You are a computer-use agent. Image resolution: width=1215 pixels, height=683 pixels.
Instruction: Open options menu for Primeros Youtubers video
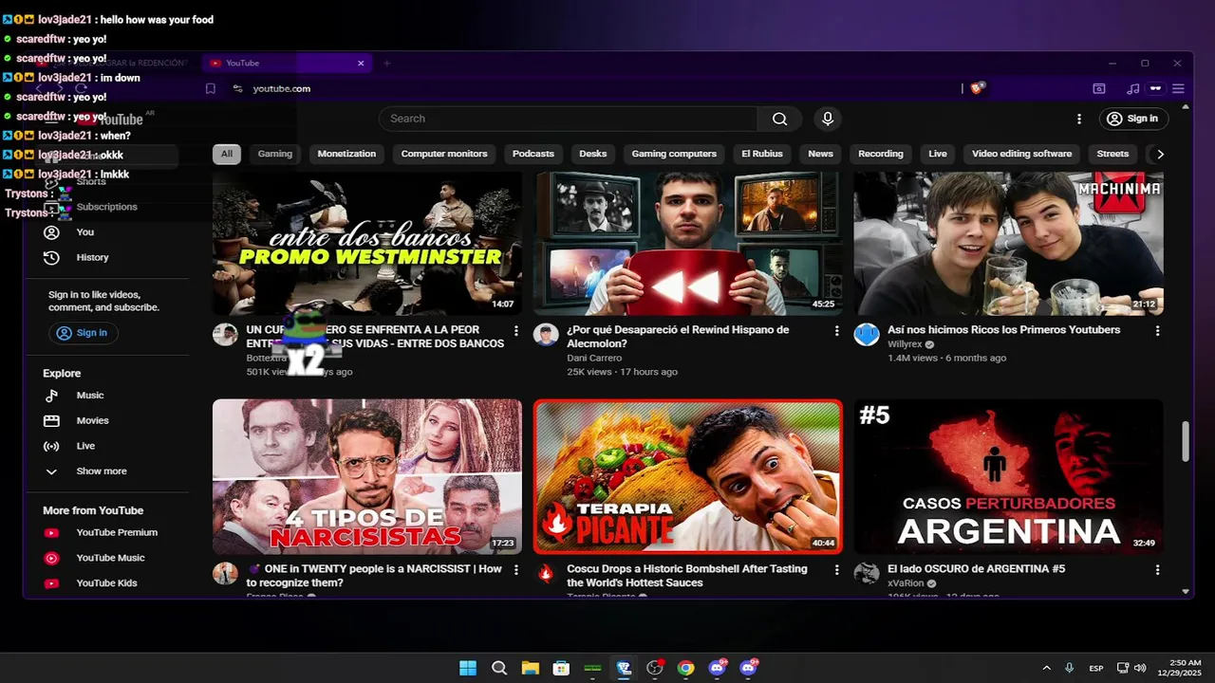(1157, 330)
